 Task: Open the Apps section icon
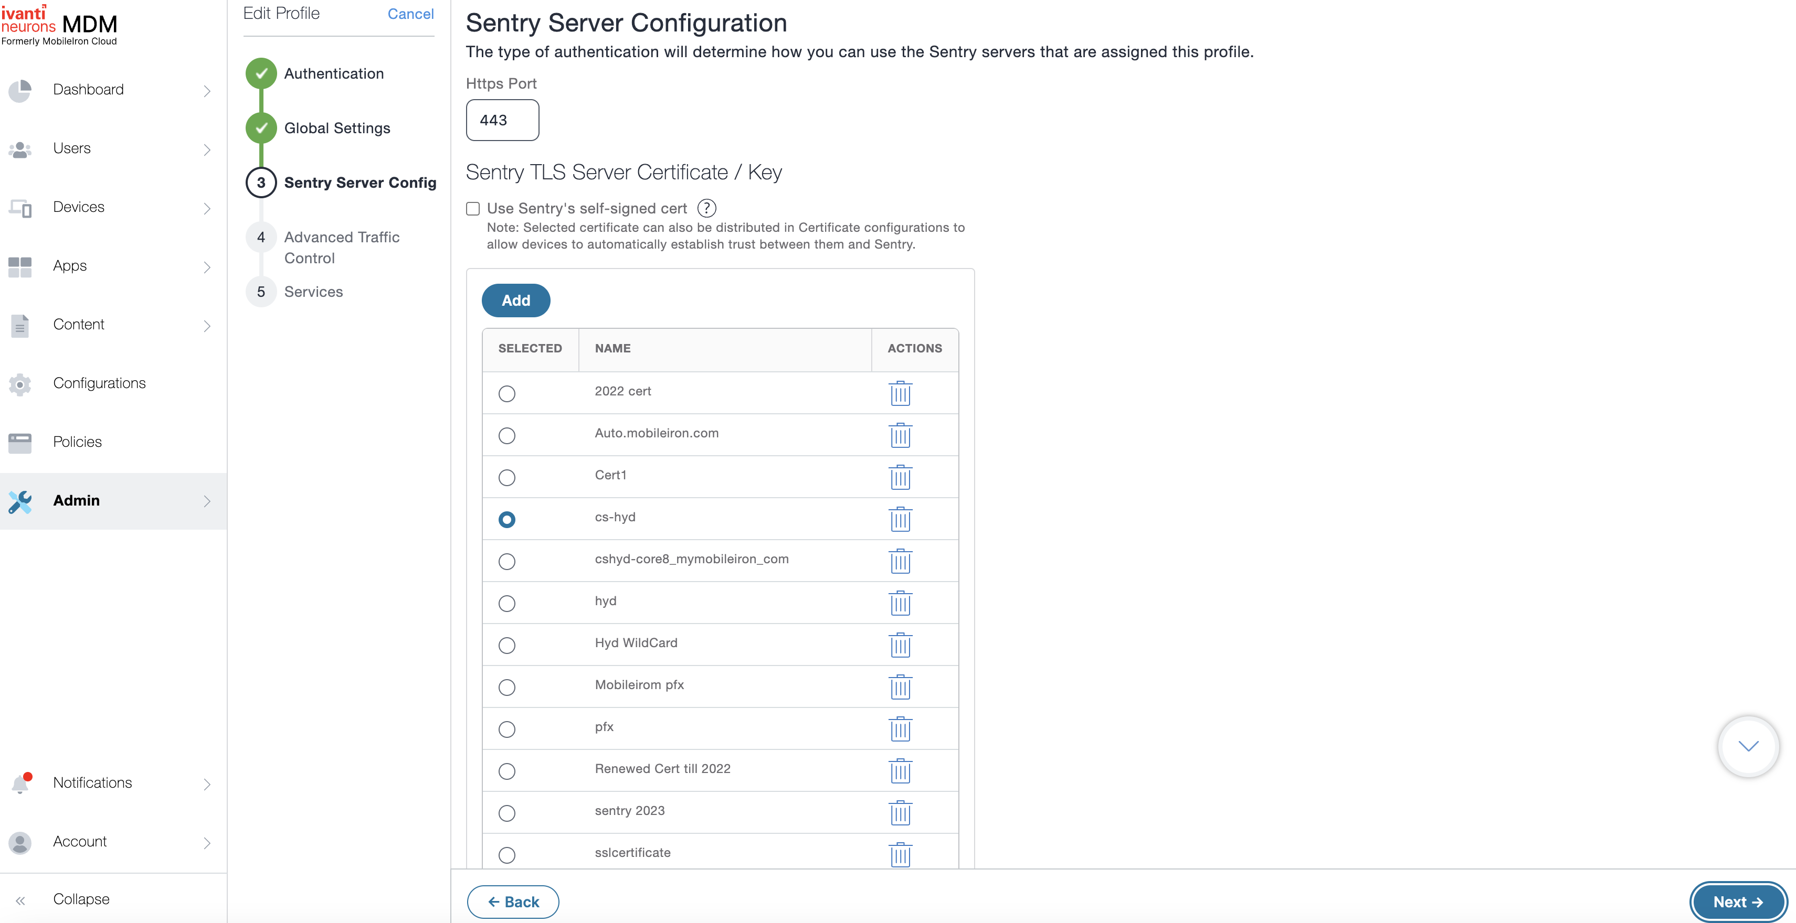(20, 266)
